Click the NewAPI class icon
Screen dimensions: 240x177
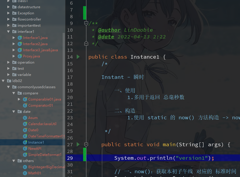(x=25, y=148)
